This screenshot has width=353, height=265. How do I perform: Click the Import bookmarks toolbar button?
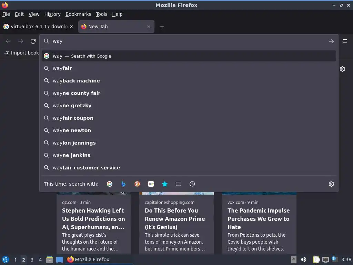(22, 53)
